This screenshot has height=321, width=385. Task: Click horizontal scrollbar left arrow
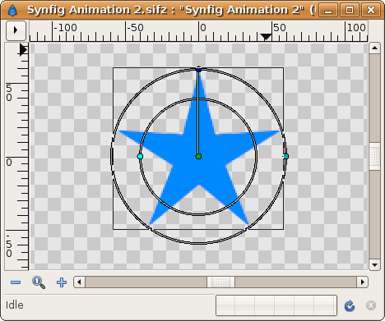(x=79, y=282)
